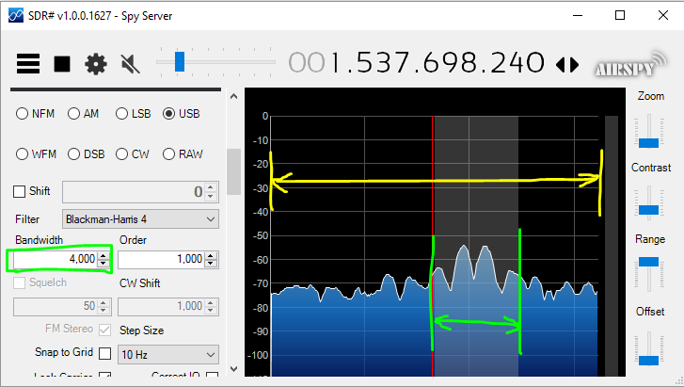Toggle the audio mute speaker icon
684x387 pixels.
[131, 64]
